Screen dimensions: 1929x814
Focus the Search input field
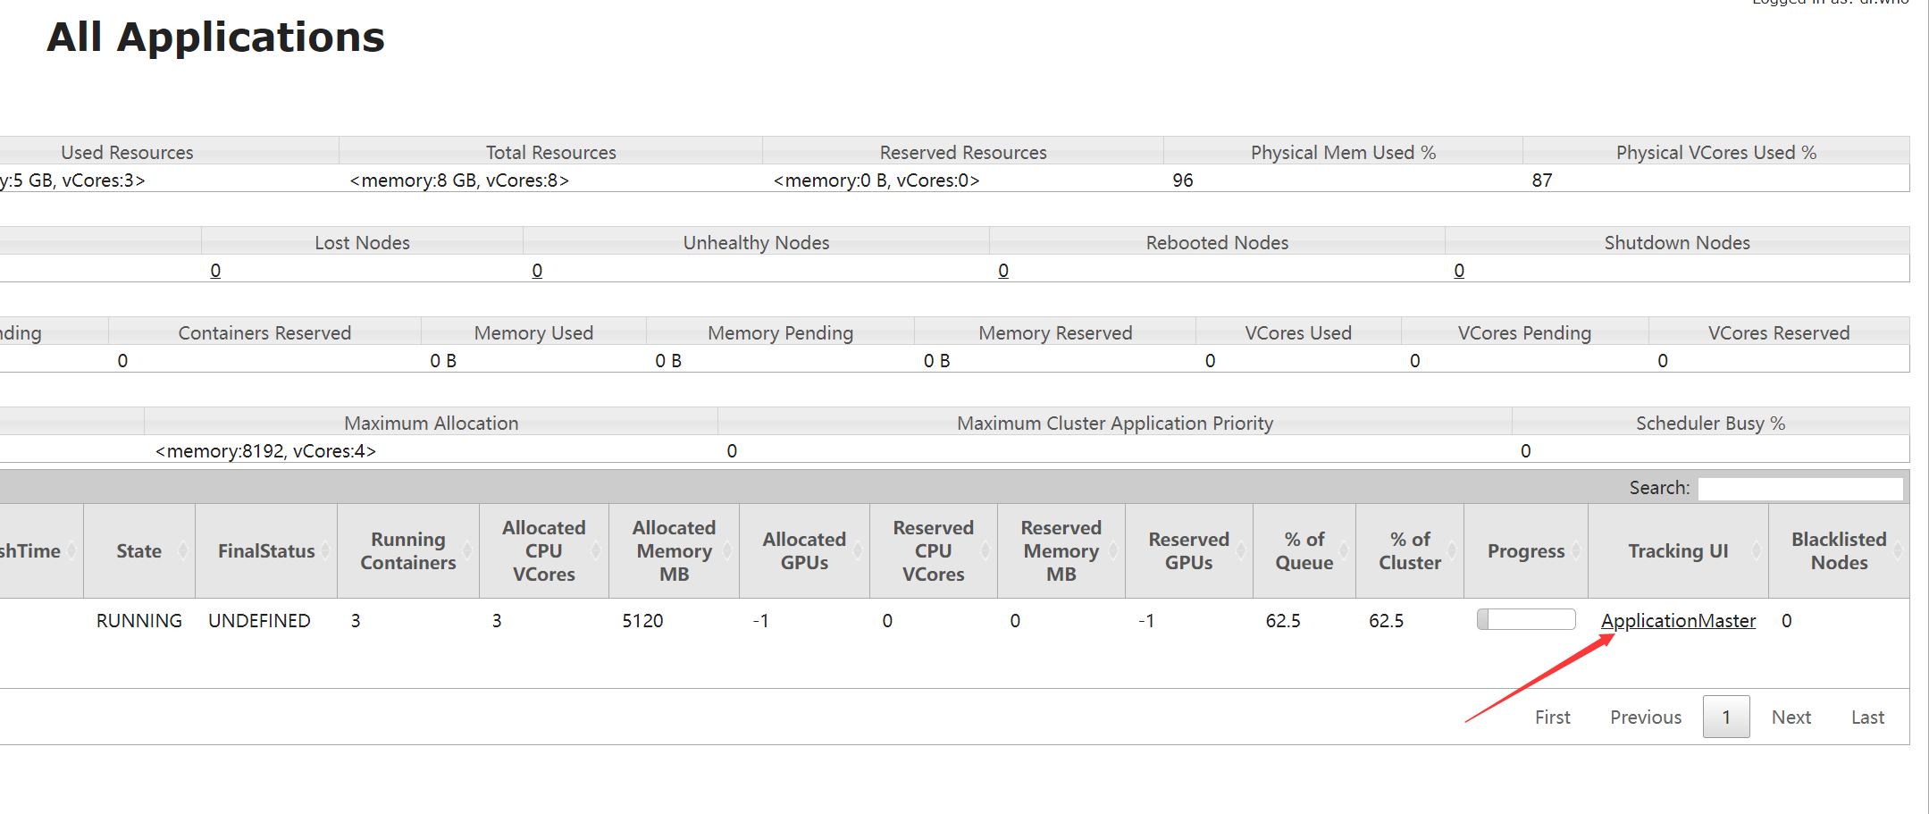pos(1799,488)
